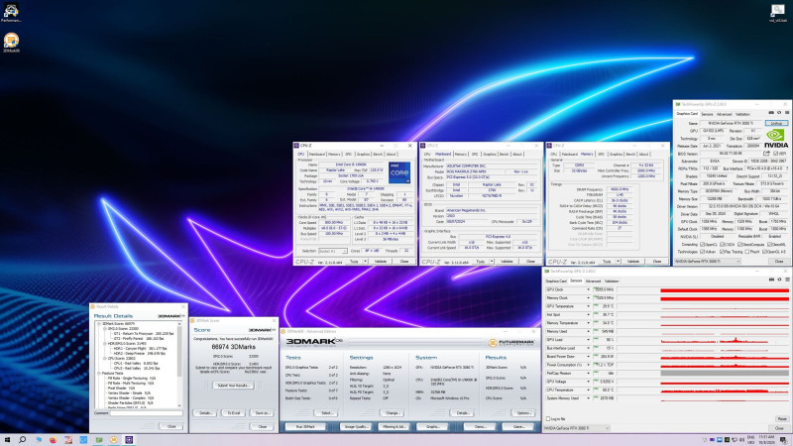This screenshot has width=793, height=446.
Task: Click the Image Quality button in 3DMark06
Action: (355, 427)
